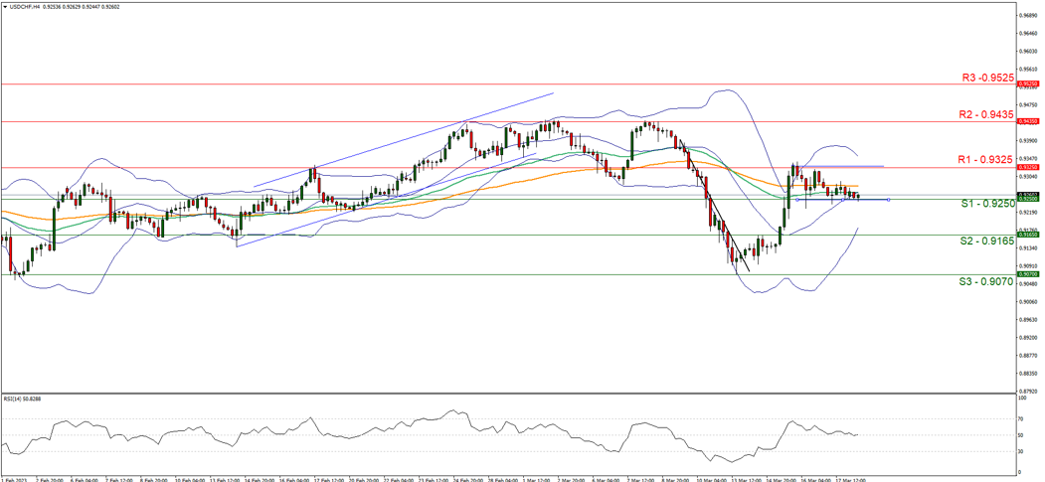The image size is (1045, 482).
Task: Click the USDCHF,H4 chart title dropdown arrow
Action: pyautogui.click(x=5, y=8)
